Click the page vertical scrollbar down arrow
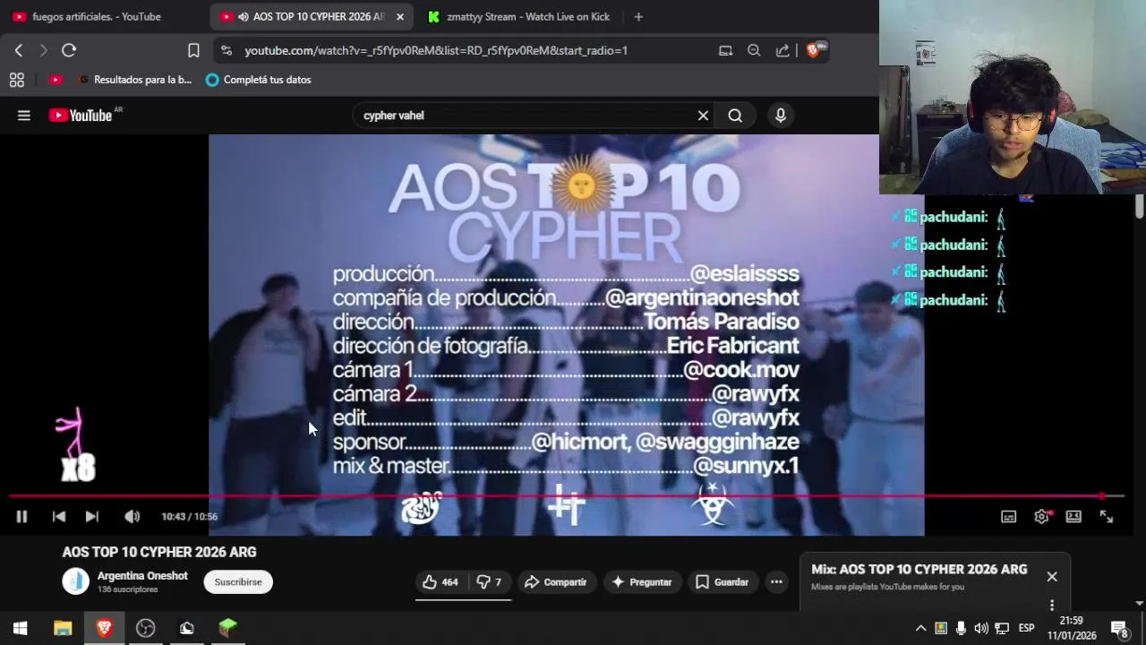Image resolution: width=1146 pixels, height=645 pixels. point(1140,603)
